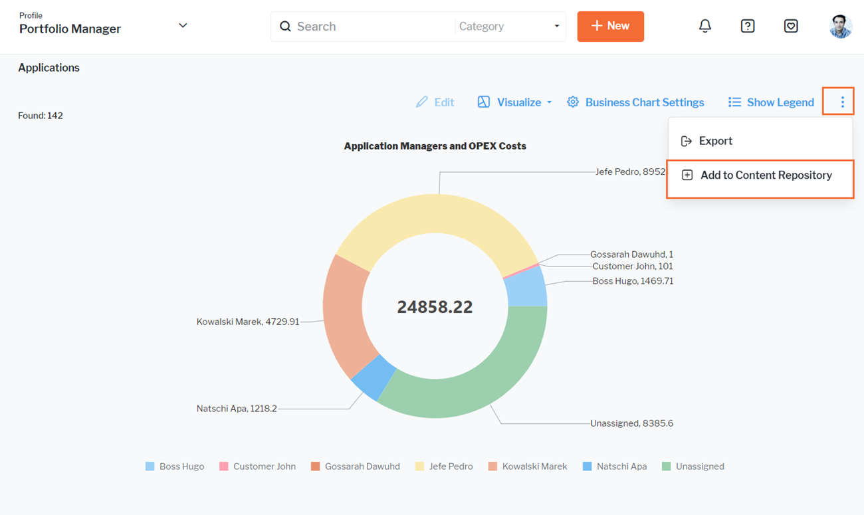Open help via question mark icon
Image resolution: width=864 pixels, height=515 pixels.
[x=748, y=26]
